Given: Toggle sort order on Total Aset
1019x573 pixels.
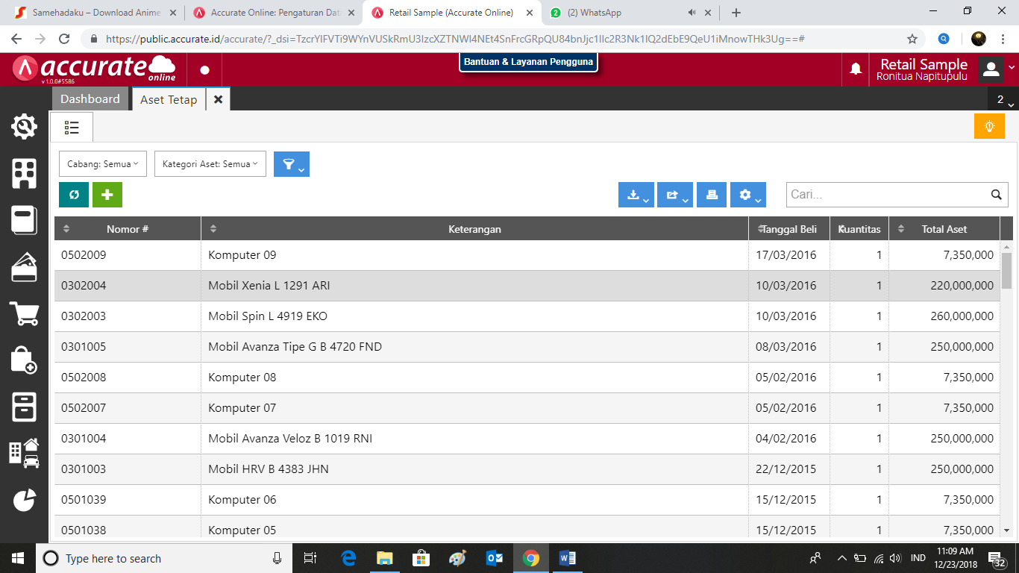Looking at the screenshot, I should point(903,229).
